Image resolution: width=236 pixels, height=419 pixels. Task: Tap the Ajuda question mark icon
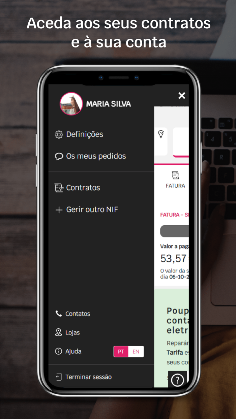[59, 351]
